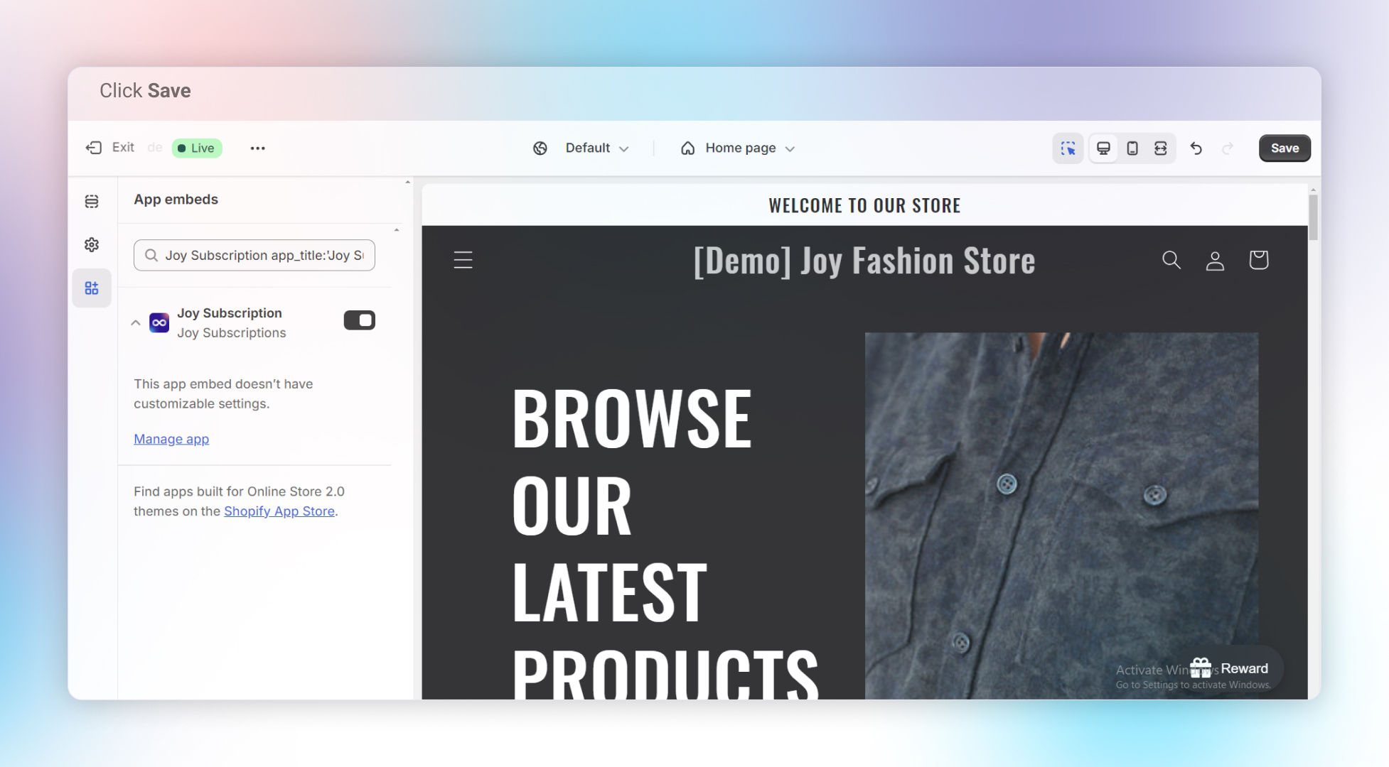1389x767 pixels.
Task: Collapse the Joy Subscription embed chevron
Action: tap(136, 322)
